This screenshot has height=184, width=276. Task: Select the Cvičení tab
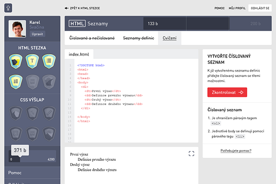click(170, 38)
